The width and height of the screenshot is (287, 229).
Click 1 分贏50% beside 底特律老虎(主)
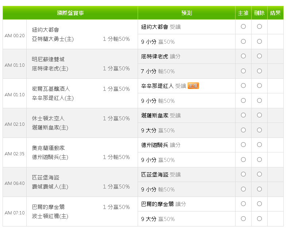pos(116,69)
